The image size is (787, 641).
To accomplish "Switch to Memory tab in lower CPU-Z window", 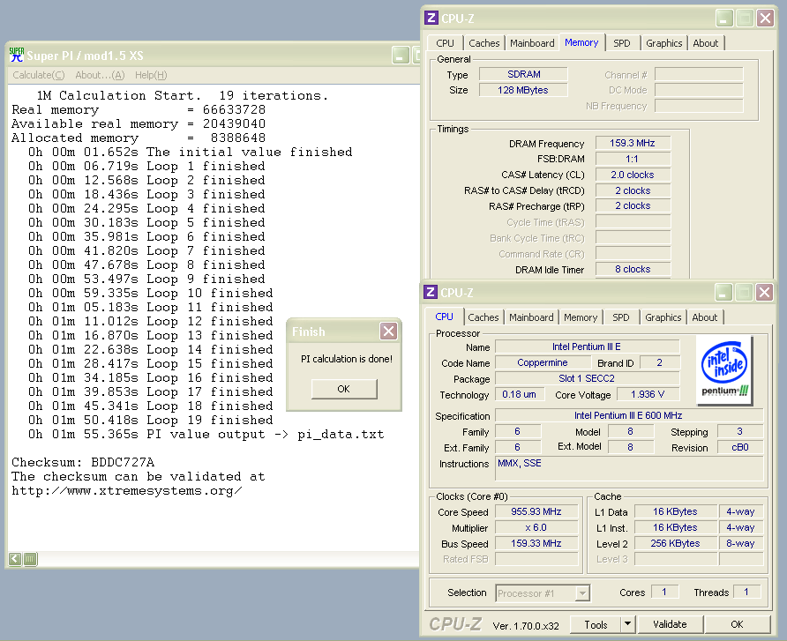I will click(581, 317).
